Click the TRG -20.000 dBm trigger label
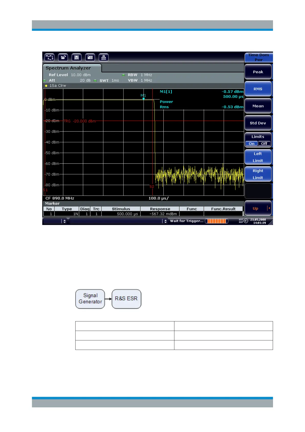305x432 pixels. coord(80,121)
